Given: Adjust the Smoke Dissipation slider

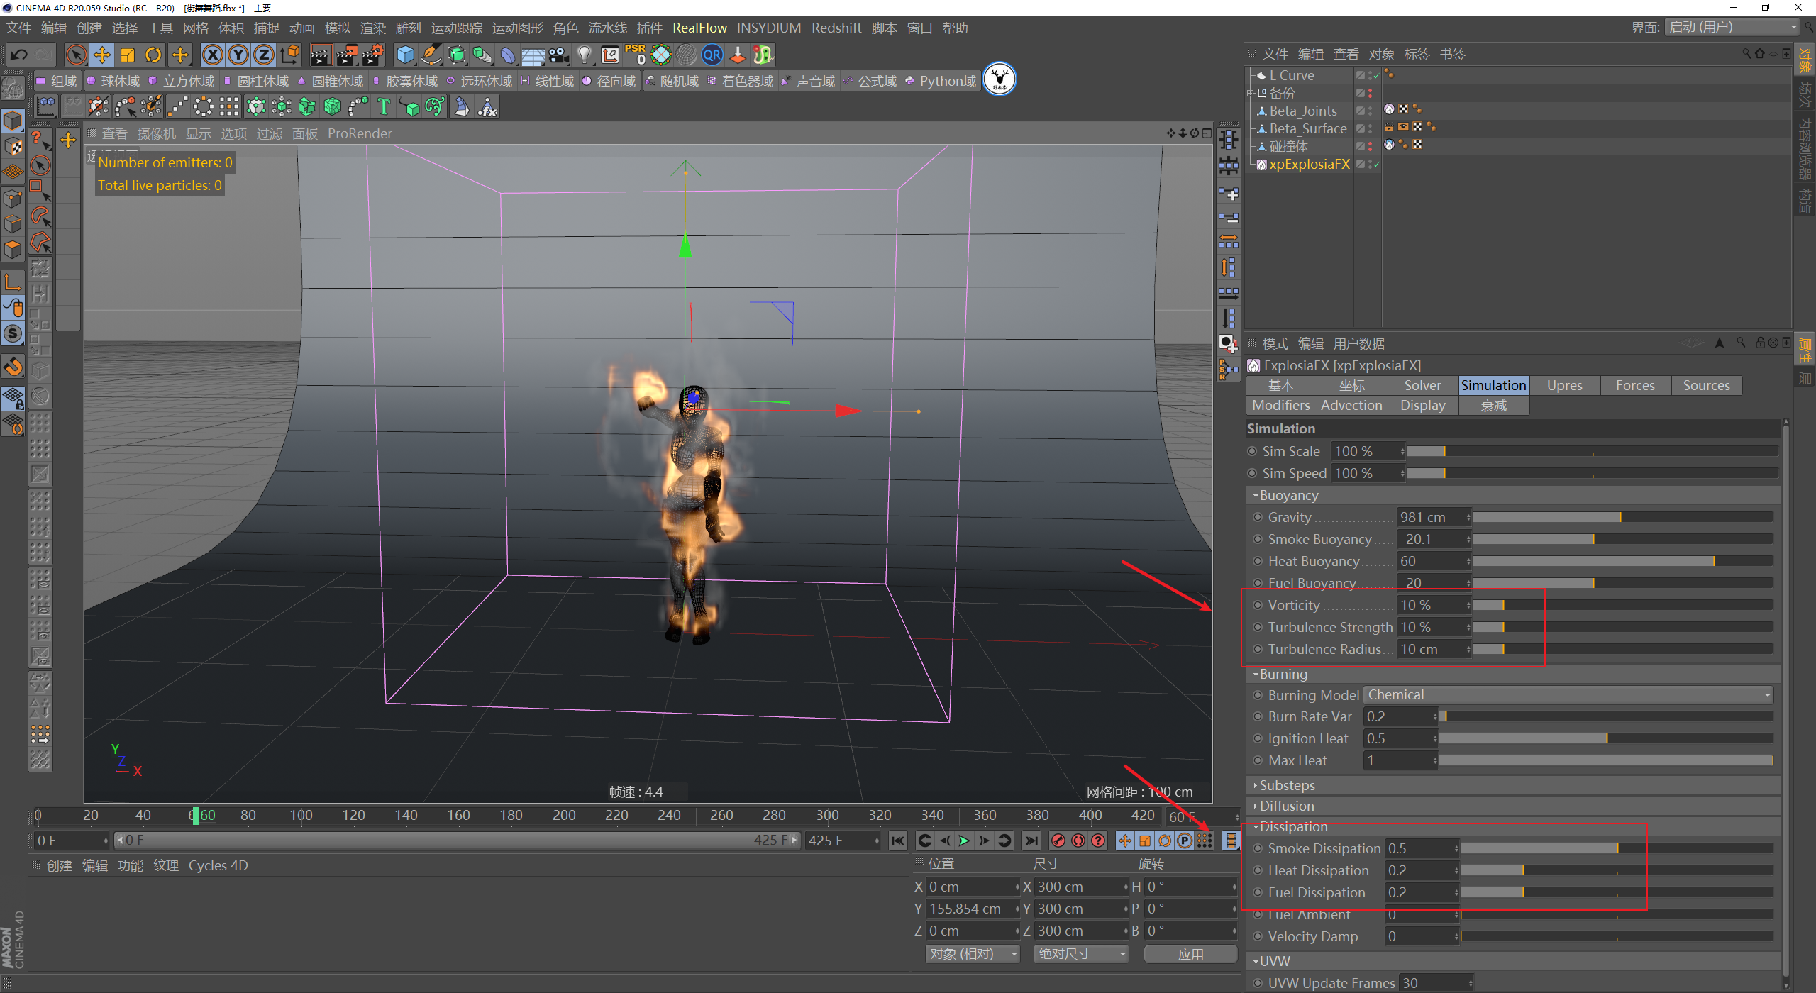Looking at the screenshot, I should (1616, 848).
